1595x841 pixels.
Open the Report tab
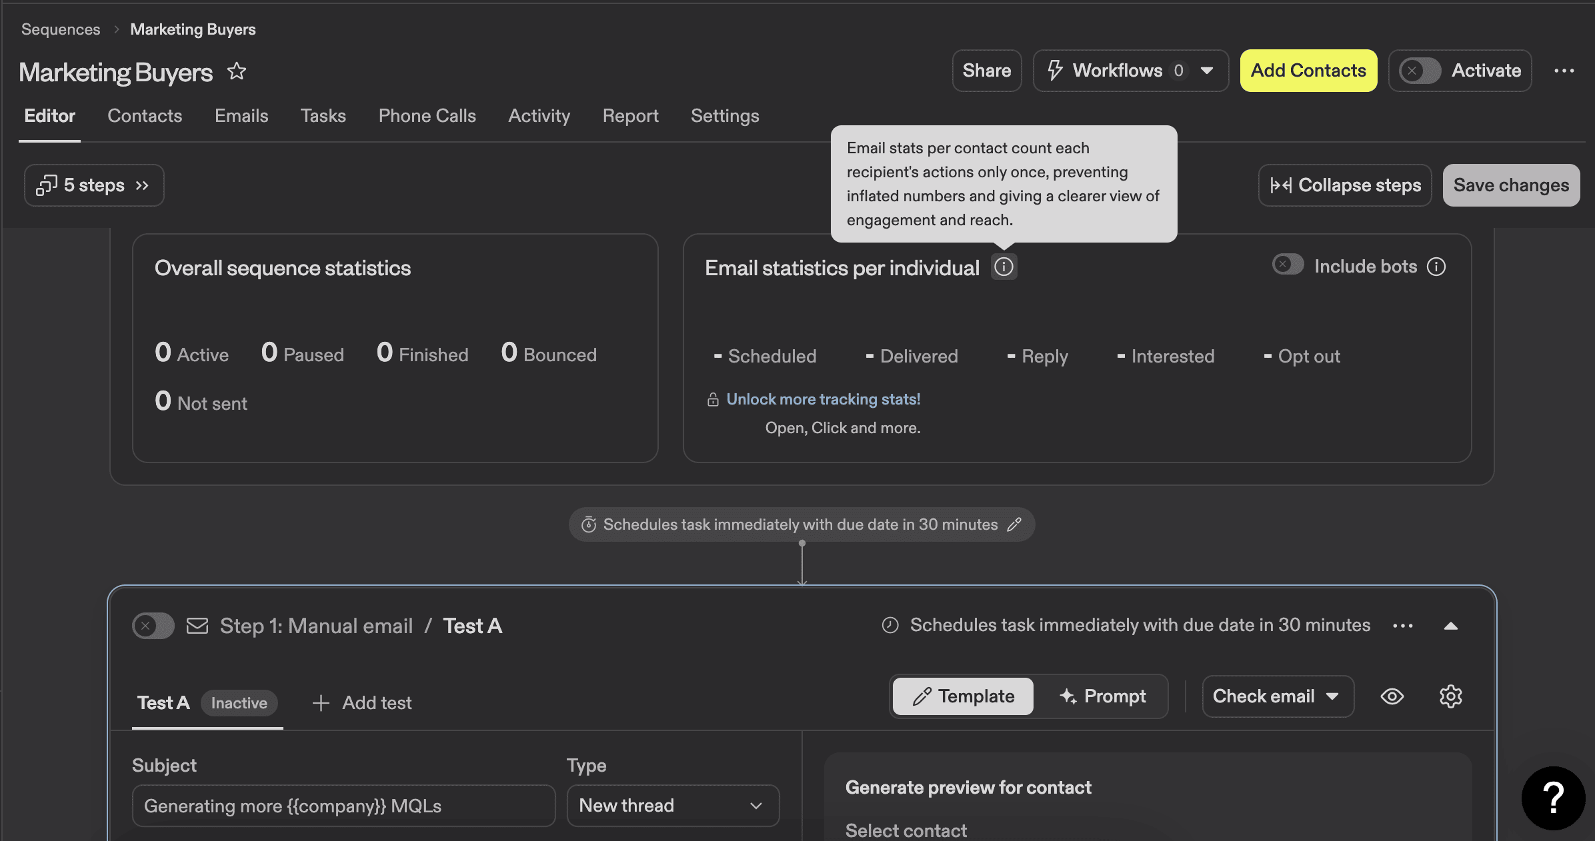(x=630, y=116)
